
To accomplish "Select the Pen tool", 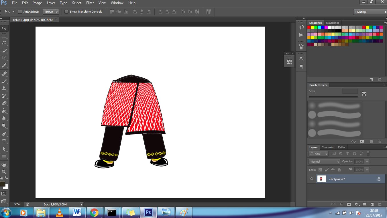I will pyautogui.click(x=4, y=134).
